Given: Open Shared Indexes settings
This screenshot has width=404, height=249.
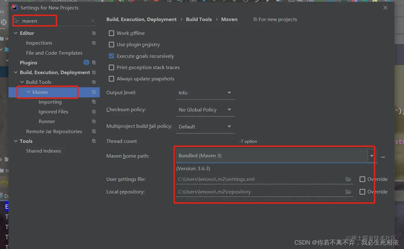Looking at the screenshot, I should click(43, 151).
